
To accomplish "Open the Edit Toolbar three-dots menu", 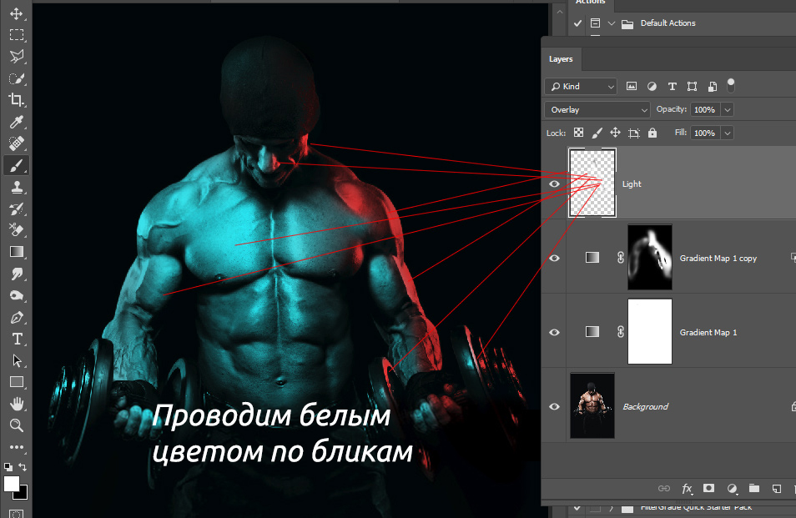I will pyautogui.click(x=16, y=447).
